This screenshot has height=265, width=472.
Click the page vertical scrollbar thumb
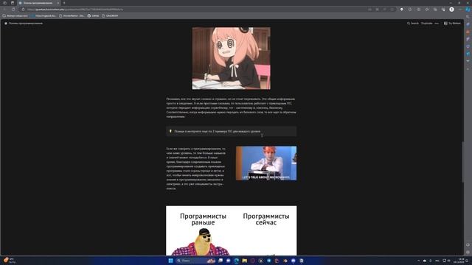click(462, 162)
